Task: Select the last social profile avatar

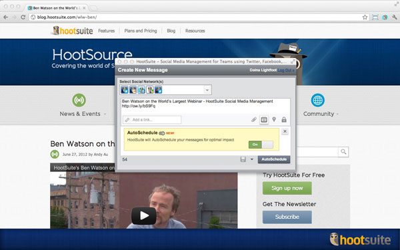Action: [x=158, y=90]
